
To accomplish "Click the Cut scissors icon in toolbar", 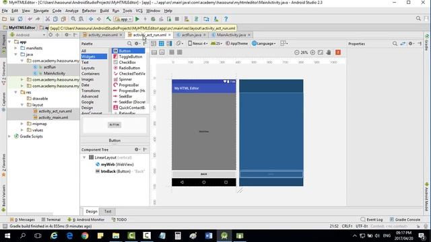I will (x=48, y=19).
